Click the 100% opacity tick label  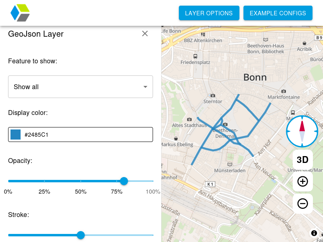153,192
